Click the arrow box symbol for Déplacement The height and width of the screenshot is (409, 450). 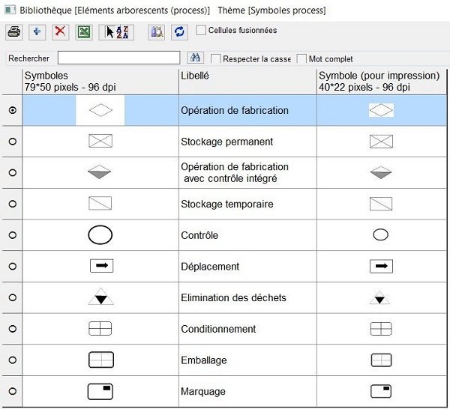pyautogui.click(x=101, y=266)
